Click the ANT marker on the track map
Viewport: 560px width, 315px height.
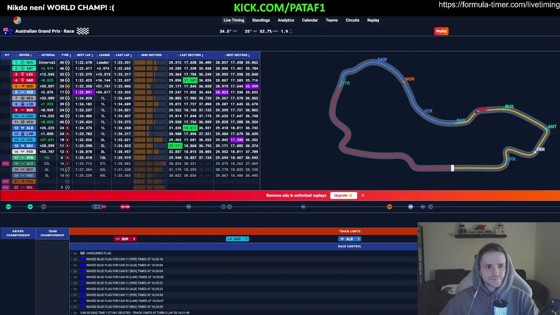[x=552, y=127]
